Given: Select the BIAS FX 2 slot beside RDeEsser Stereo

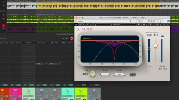Looking at the screenshot, I should [55, 43].
